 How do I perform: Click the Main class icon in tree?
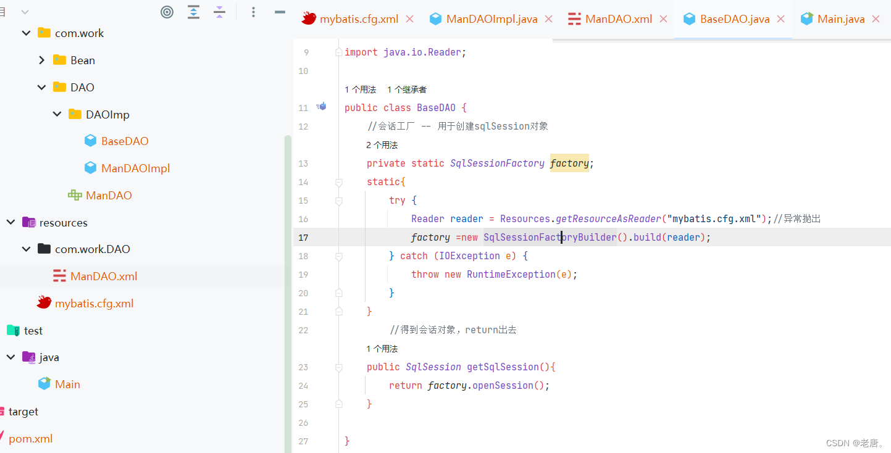coord(44,384)
